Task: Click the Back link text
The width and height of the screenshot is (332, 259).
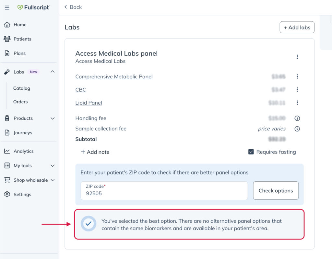Action: 76,7
